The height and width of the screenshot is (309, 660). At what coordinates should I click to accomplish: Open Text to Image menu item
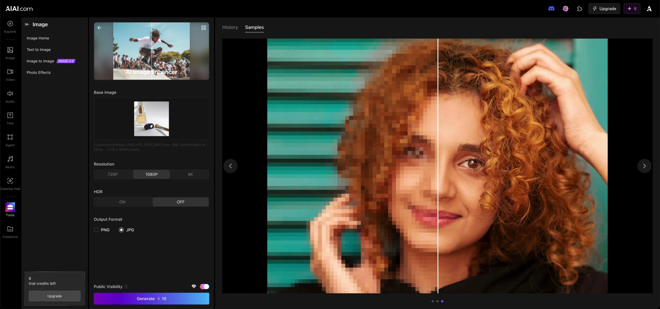coord(38,49)
